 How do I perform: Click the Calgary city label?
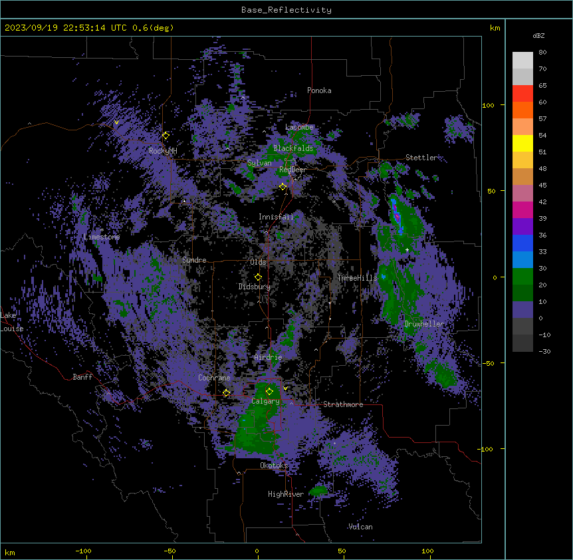265,401
